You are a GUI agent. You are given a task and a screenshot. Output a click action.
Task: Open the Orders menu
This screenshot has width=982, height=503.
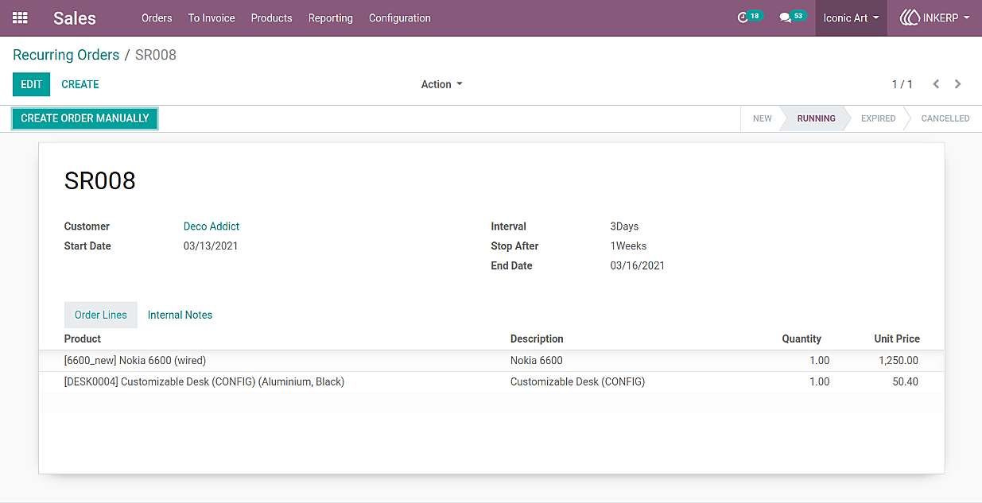pos(157,17)
